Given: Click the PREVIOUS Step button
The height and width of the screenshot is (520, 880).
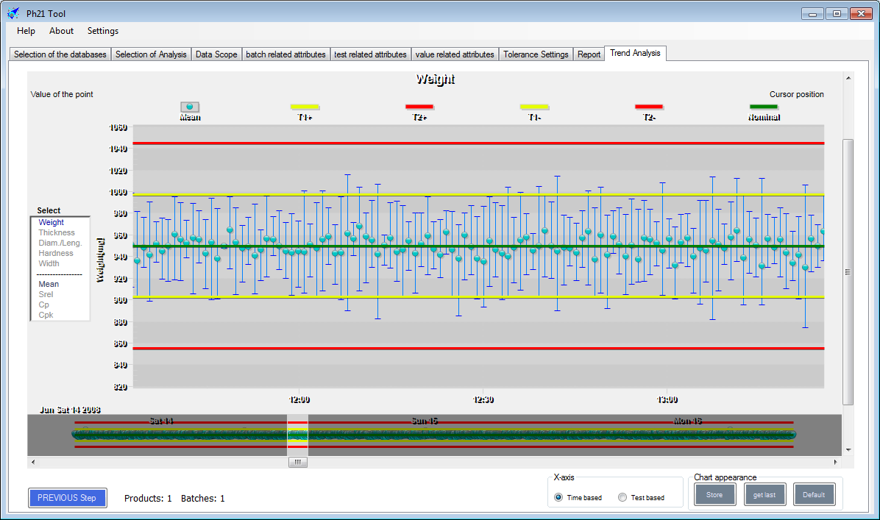Looking at the screenshot, I should point(67,498).
